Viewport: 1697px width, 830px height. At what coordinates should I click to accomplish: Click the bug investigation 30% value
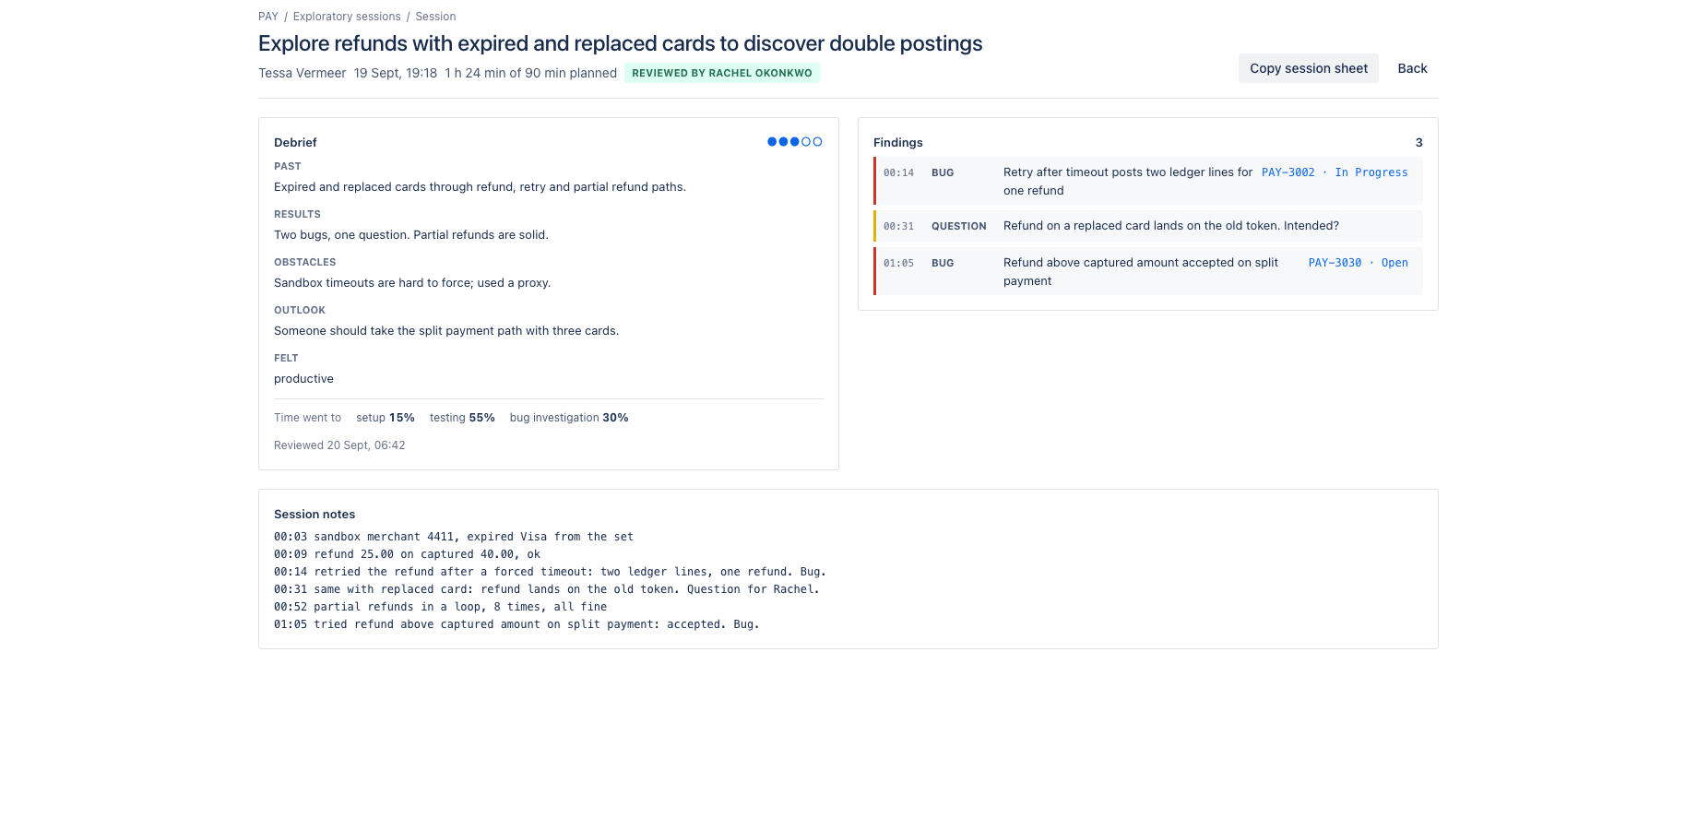tap(569, 418)
